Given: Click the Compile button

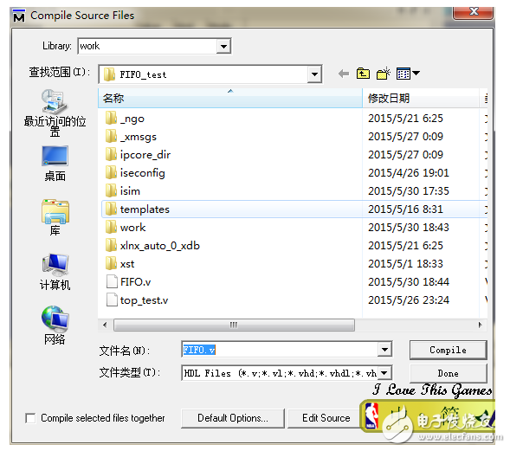Looking at the screenshot, I should pyautogui.click(x=448, y=351).
